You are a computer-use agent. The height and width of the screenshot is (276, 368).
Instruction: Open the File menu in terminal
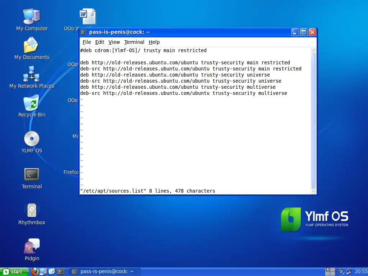[87, 42]
